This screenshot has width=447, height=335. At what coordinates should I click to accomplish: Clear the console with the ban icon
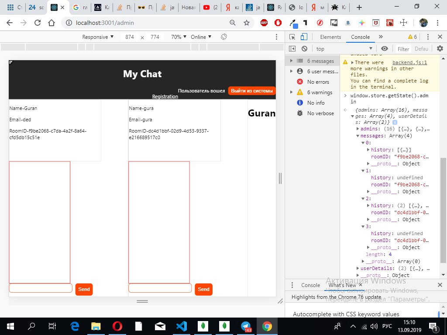[304, 49]
